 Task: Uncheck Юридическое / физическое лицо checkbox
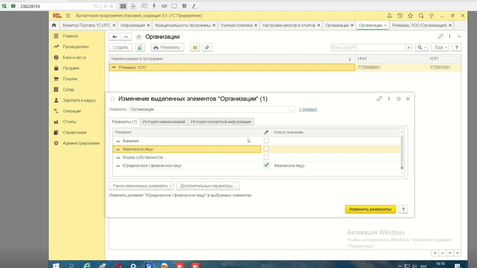[x=266, y=165]
